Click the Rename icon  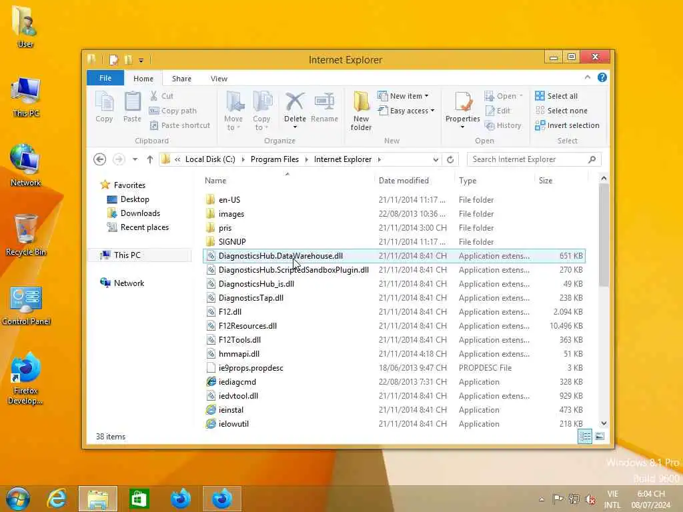point(325,107)
